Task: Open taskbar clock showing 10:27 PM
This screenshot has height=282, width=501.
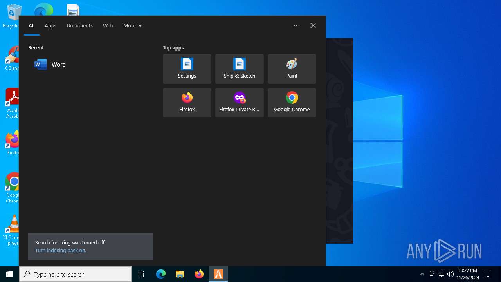Action: tap(468, 274)
